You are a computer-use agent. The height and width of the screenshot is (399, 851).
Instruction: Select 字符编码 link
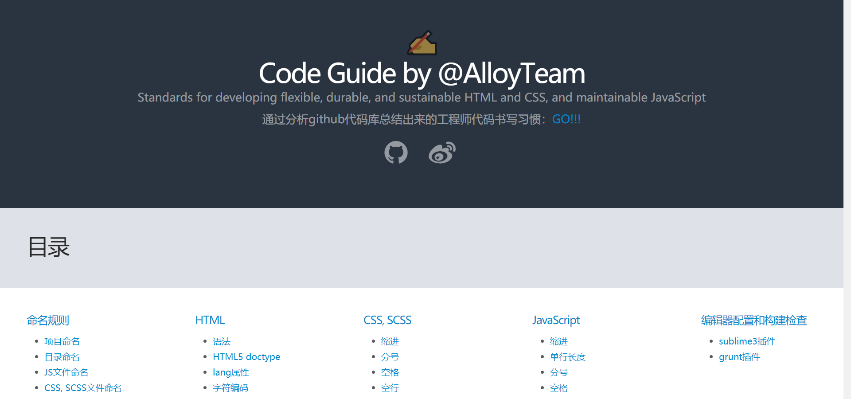pos(230,388)
